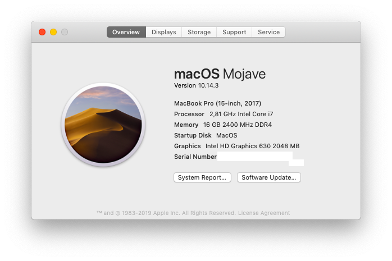Click the Processor 2,81 GHz Intel Core i7 line
Image resolution: width=392 pixels, height=261 pixels.
223,114
